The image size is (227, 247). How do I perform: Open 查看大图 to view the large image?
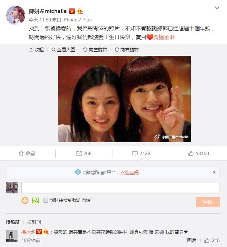pyautogui.click(x=63, y=50)
